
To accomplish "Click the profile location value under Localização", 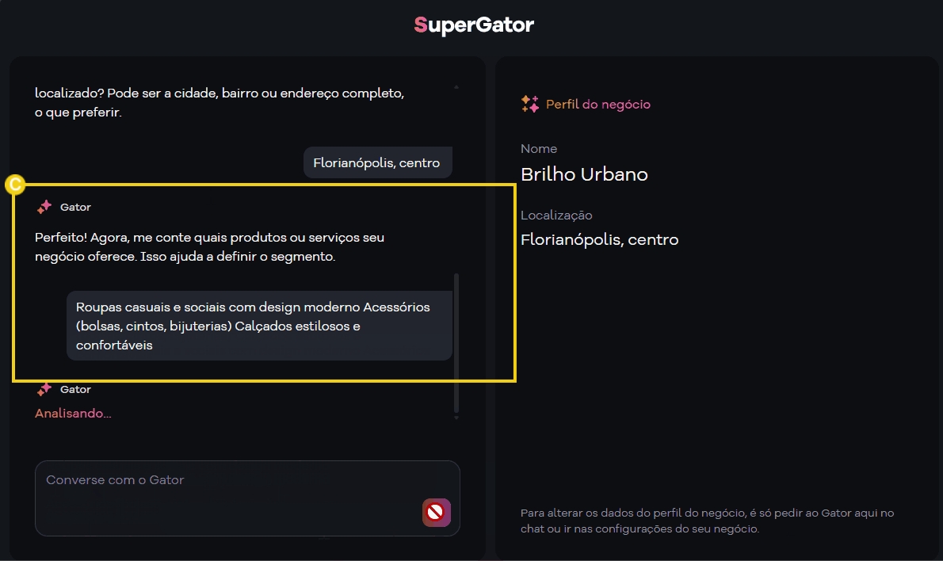I will coord(599,239).
